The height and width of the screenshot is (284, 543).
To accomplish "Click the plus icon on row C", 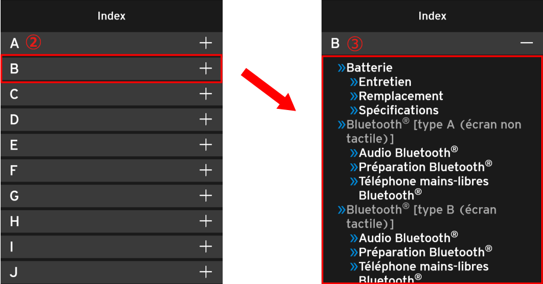I will point(205,93).
